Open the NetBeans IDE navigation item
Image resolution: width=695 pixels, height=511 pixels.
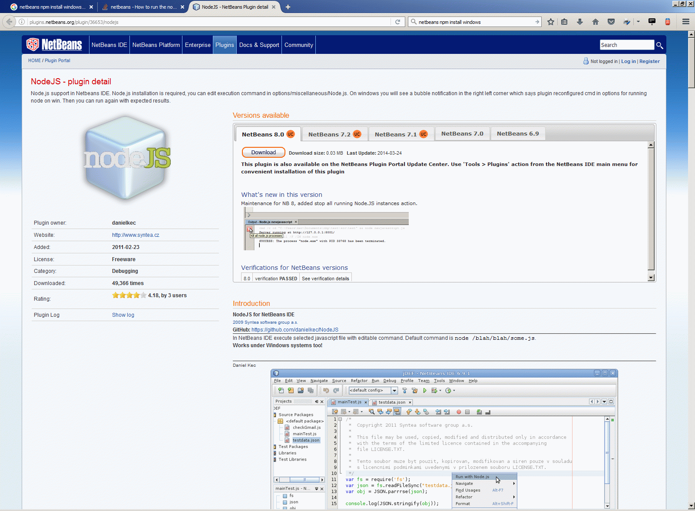(x=109, y=45)
